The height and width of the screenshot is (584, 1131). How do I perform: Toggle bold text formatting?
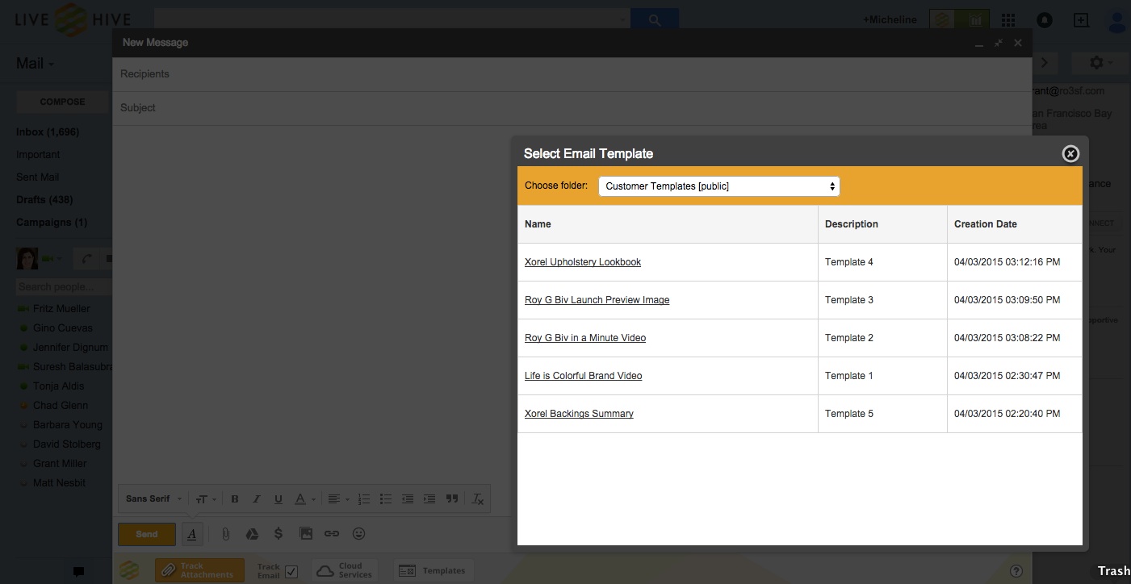click(x=235, y=498)
